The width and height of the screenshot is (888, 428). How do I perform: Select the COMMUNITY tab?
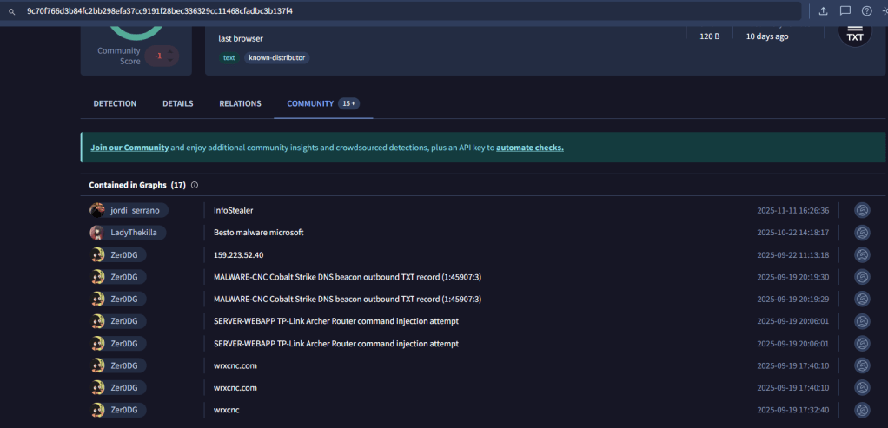[310, 104]
